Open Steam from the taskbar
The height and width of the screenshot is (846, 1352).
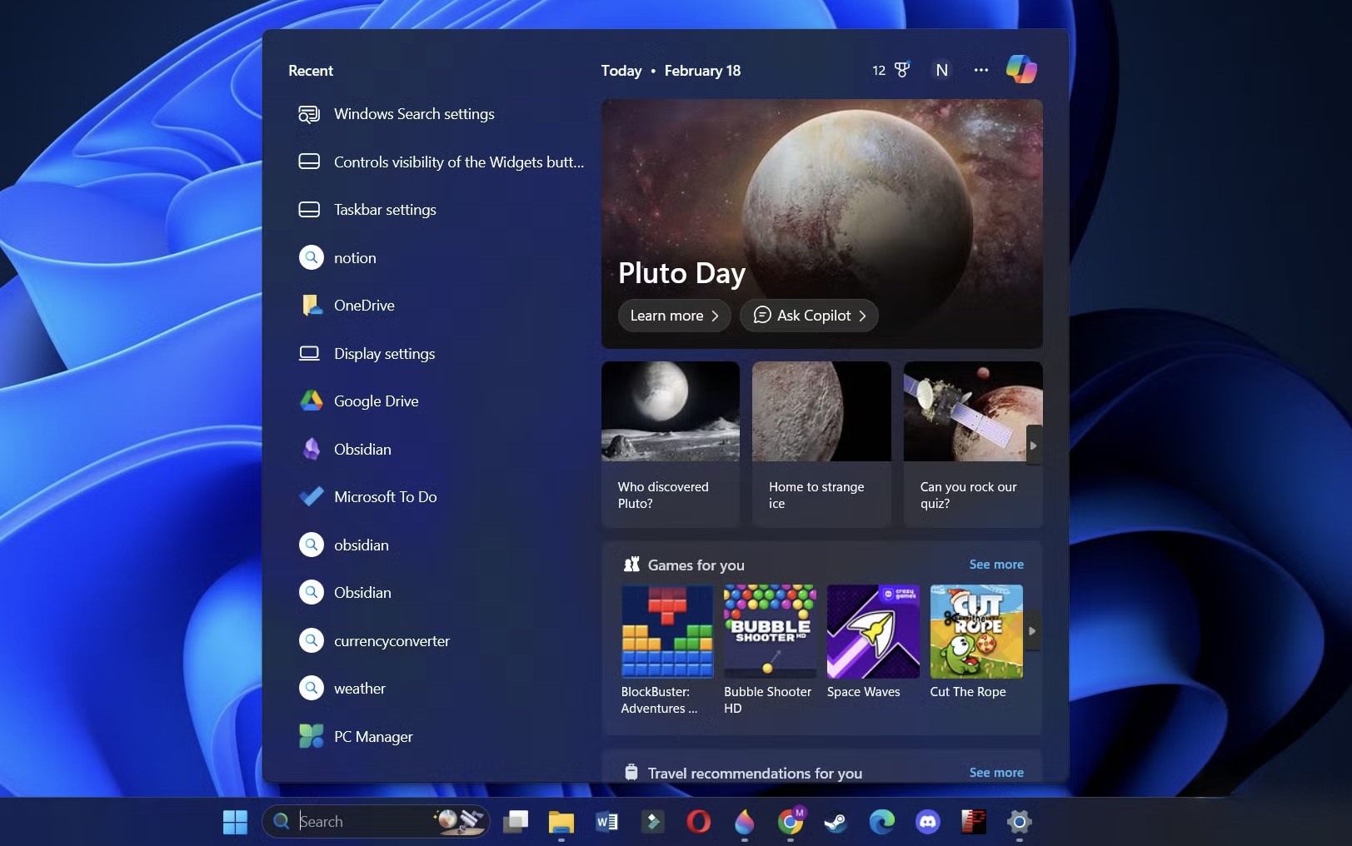coord(836,822)
